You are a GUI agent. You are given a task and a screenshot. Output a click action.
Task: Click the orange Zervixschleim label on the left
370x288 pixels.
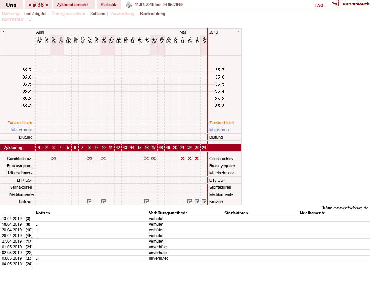[20, 123]
